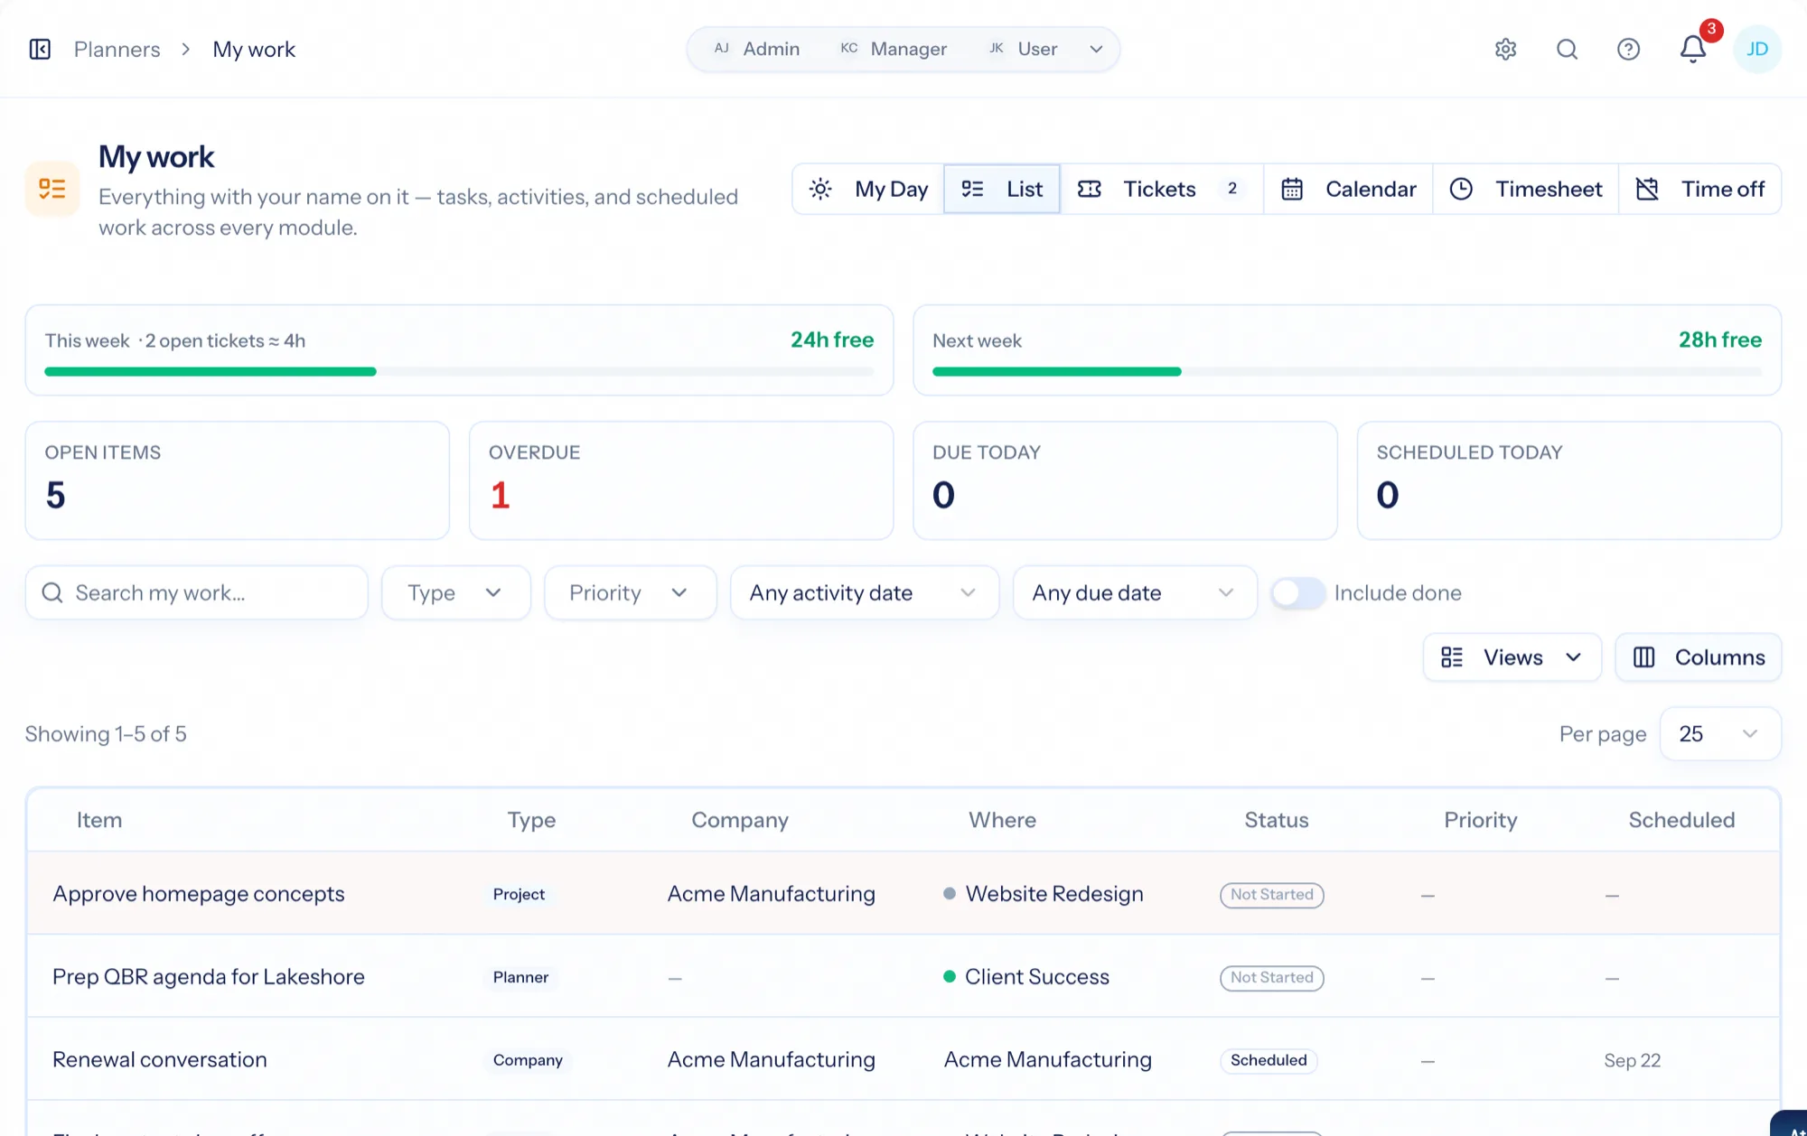Click the grey dot beside Website Redesign

click(949, 894)
